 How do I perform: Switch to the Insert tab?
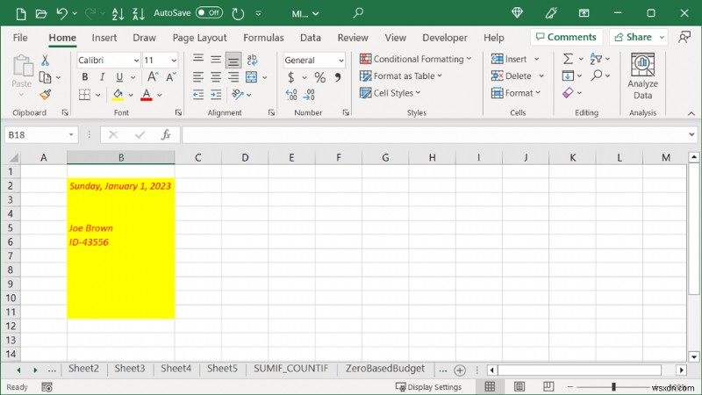[104, 38]
